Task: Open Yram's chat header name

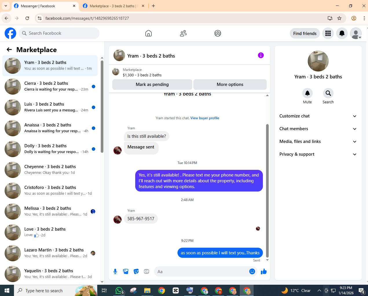Action: pyautogui.click(x=151, y=56)
